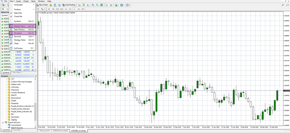Click the Zoom In magnifier icon

pos(93,5)
